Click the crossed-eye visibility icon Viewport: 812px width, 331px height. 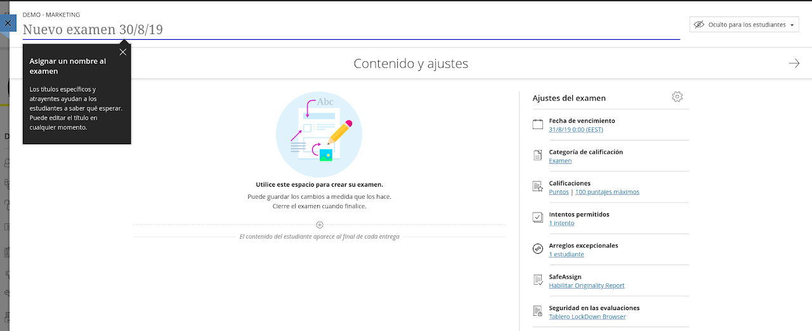pyautogui.click(x=699, y=25)
